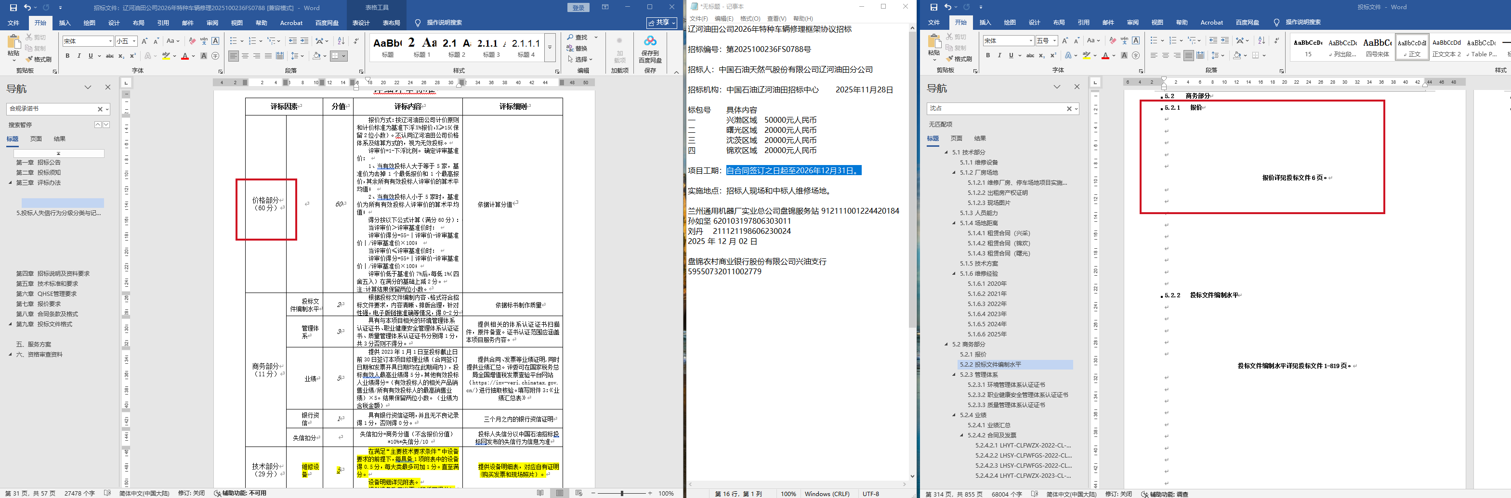Click the text highlight color in right Word
1511x498 pixels.
[x=1086, y=56]
